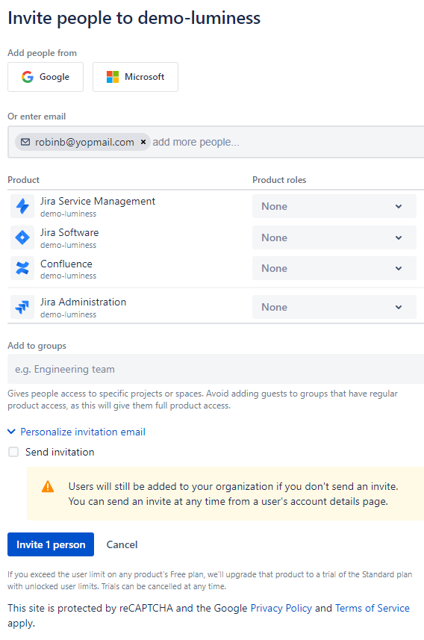Click the 'Add to groups' label
The width and height of the screenshot is (424, 640).
pos(37,346)
